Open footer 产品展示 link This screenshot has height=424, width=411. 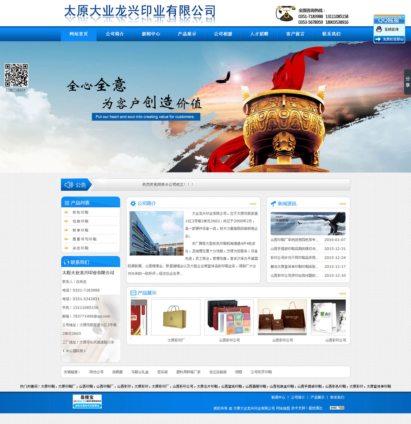[317, 397]
